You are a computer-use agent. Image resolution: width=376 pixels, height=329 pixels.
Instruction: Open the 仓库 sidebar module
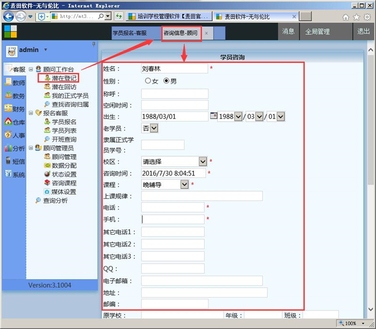click(15, 122)
